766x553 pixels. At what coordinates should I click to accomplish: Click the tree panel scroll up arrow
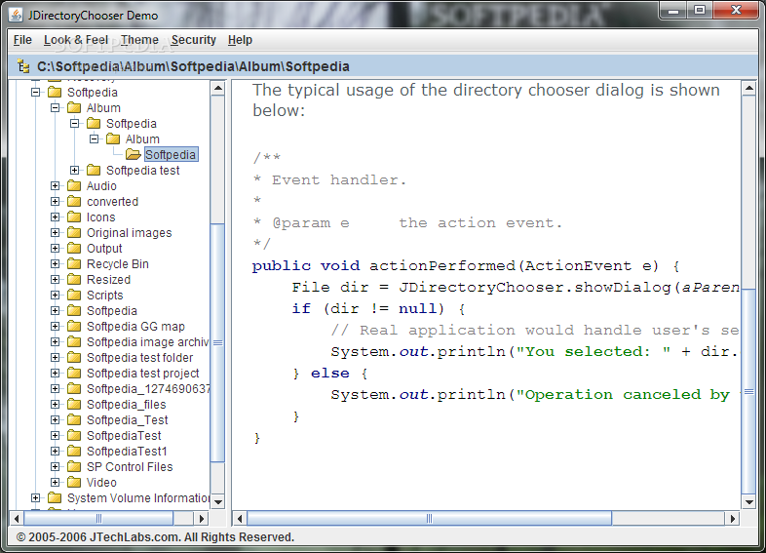point(218,89)
